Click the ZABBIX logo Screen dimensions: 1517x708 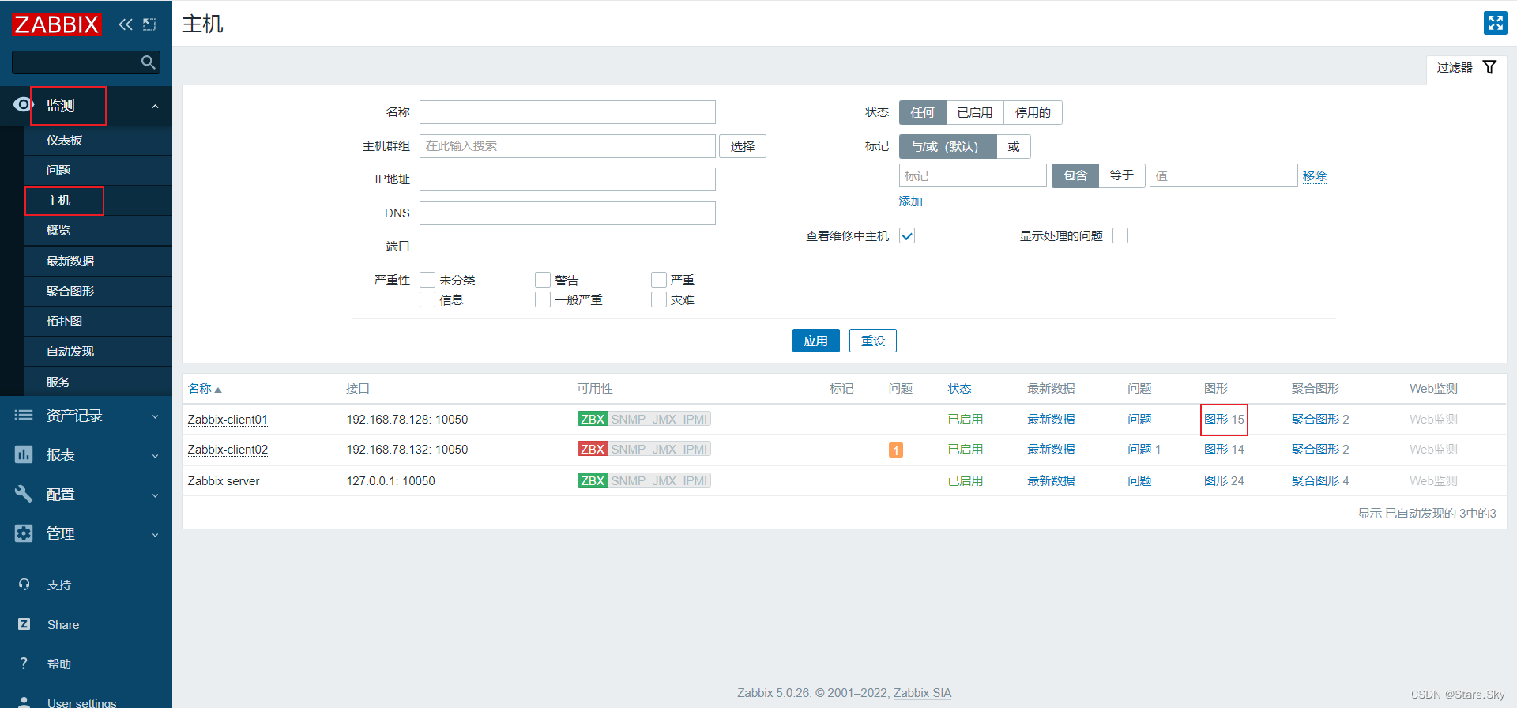pos(57,24)
